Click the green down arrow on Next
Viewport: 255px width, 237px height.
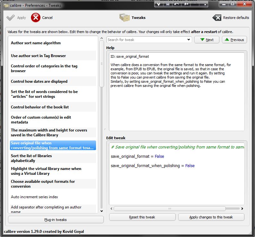202,39
